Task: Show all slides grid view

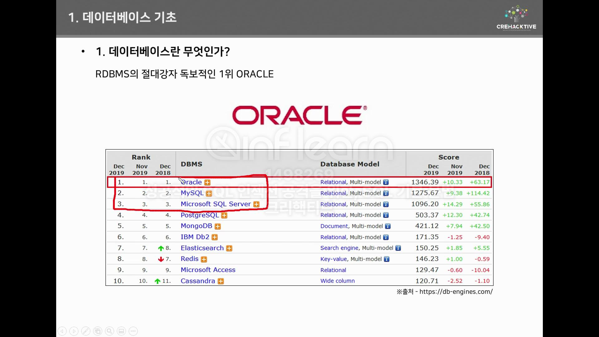Action: pos(98,331)
